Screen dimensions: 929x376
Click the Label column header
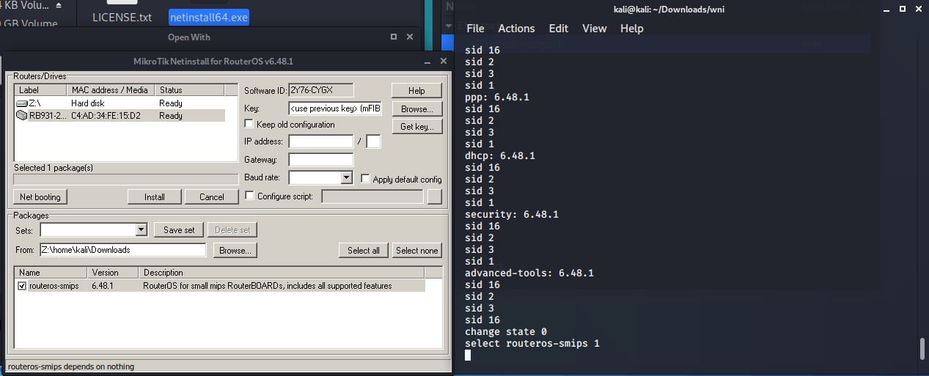pos(40,90)
